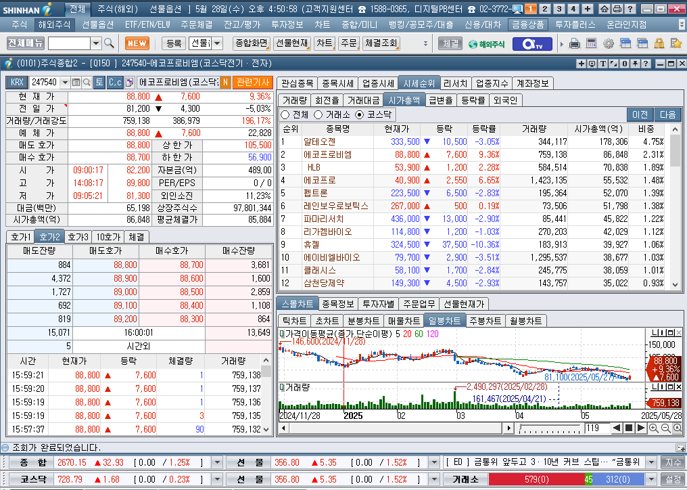This screenshot has width=687, height=490.
Task: Click the magnifier search icon beside menu input
Action: tap(109, 43)
